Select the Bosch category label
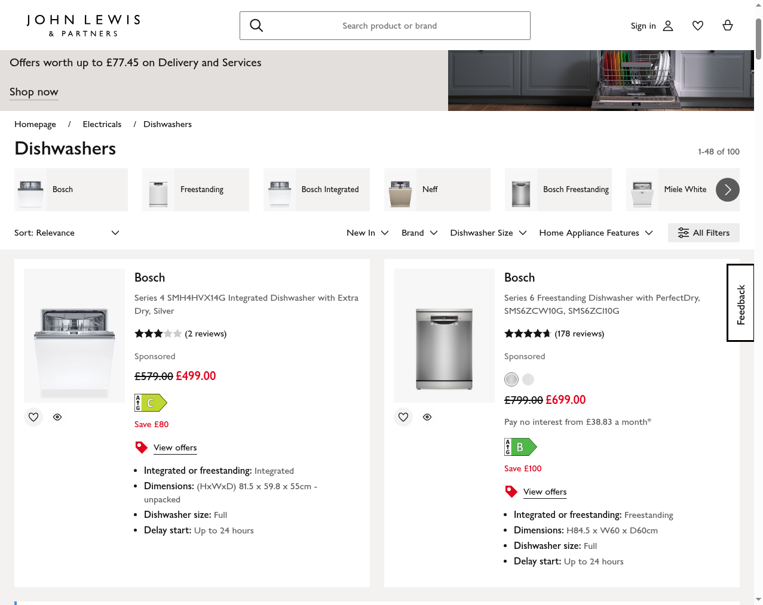The width and height of the screenshot is (763, 605). pyautogui.click(x=63, y=189)
